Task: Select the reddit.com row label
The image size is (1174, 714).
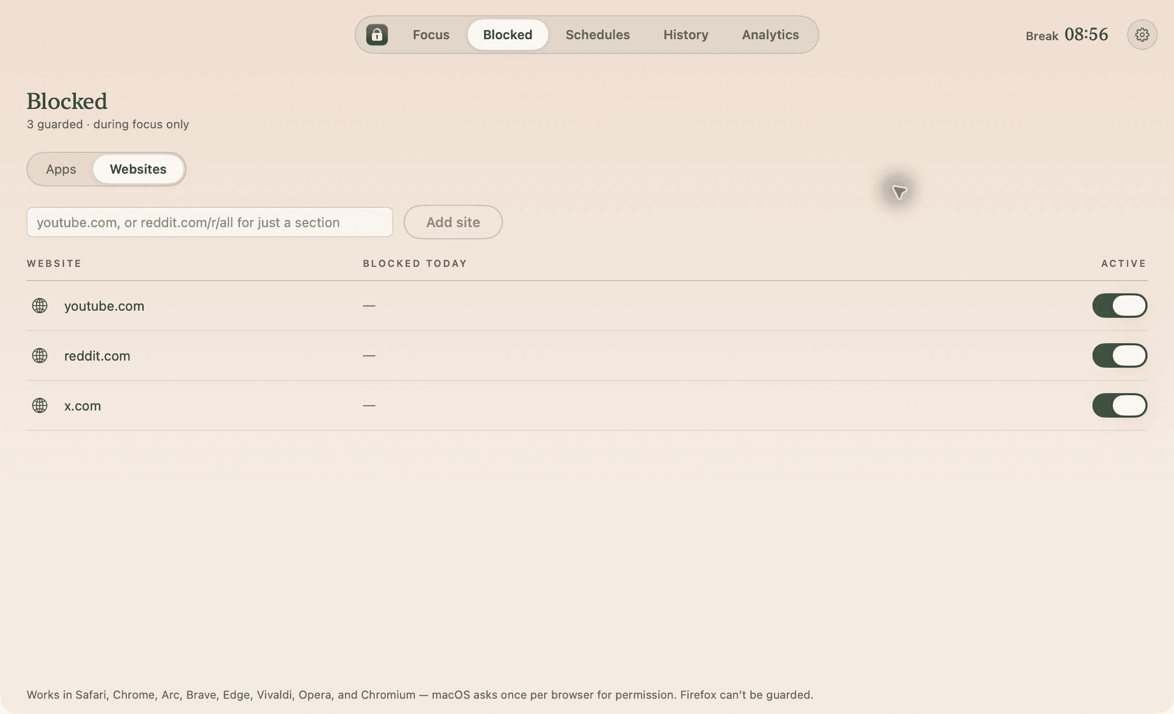Action: pyautogui.click(x=97, y=356)
